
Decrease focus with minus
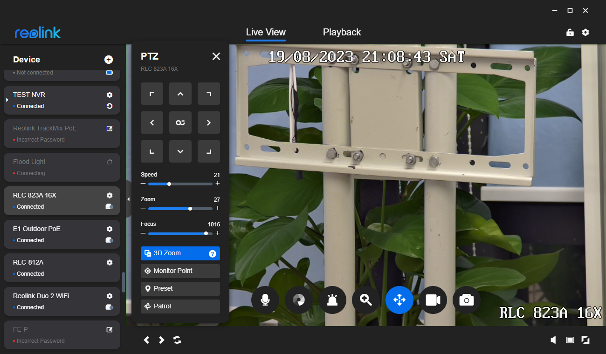pos(143,233)
